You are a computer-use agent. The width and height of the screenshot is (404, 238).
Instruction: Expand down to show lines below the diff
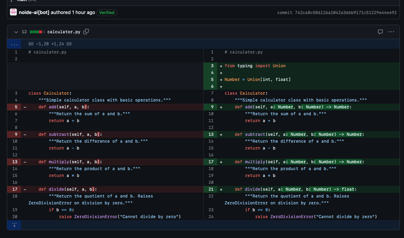click(14, 225)
